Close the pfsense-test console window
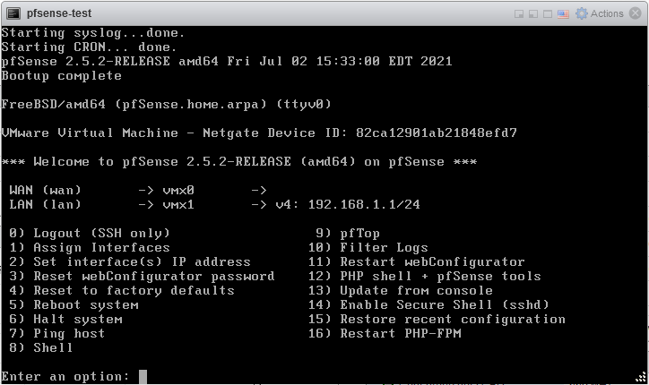 636,13
